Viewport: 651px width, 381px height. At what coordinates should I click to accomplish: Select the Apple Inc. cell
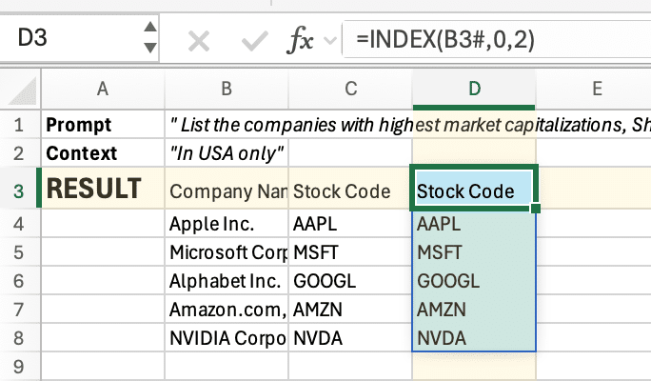point(226,225)
